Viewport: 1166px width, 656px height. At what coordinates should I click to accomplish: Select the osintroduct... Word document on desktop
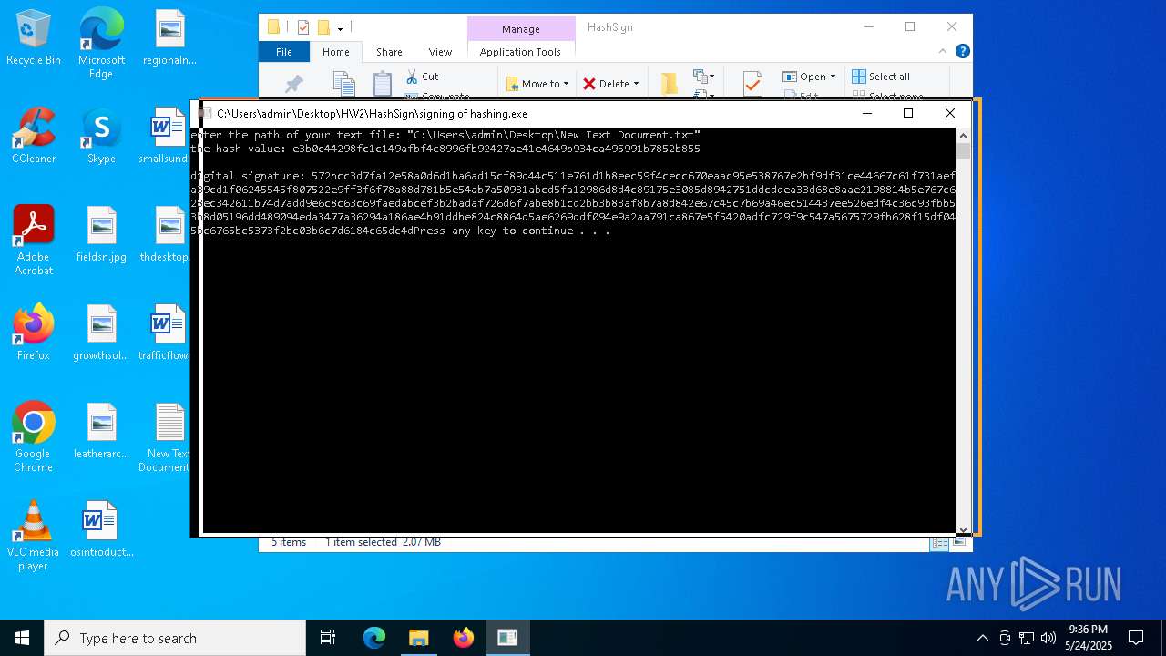coord(101,530)
